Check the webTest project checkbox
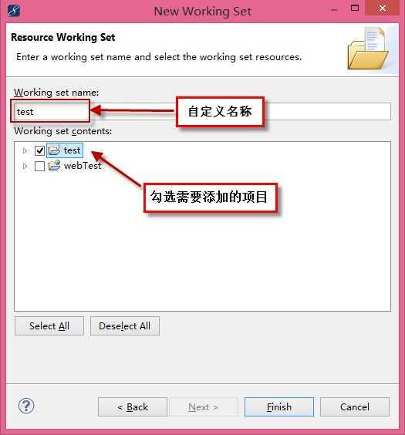Viewport: 405px width, 435px height. tap(39, 166)
